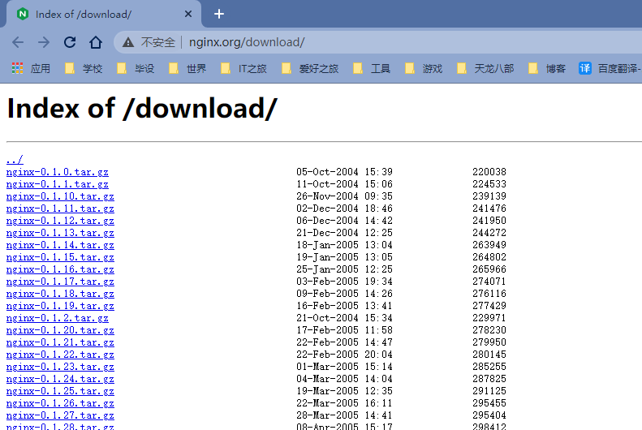Viewport: 642px width, 430px height.
Task: Click the date 26-Nov-2004 09:35
Action: (x=344, y=196)
